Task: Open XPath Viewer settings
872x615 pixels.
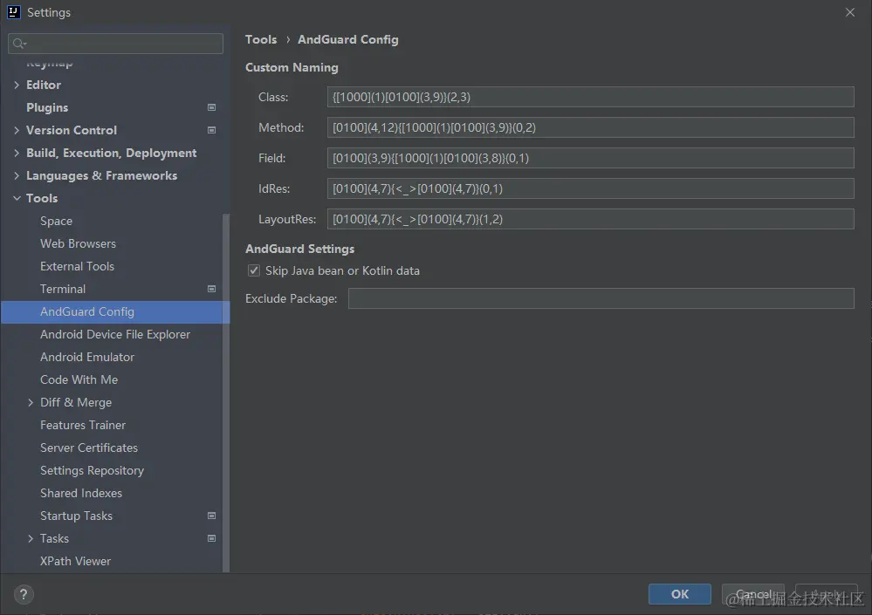Action: pyautogui.click(x=75, y=561)
